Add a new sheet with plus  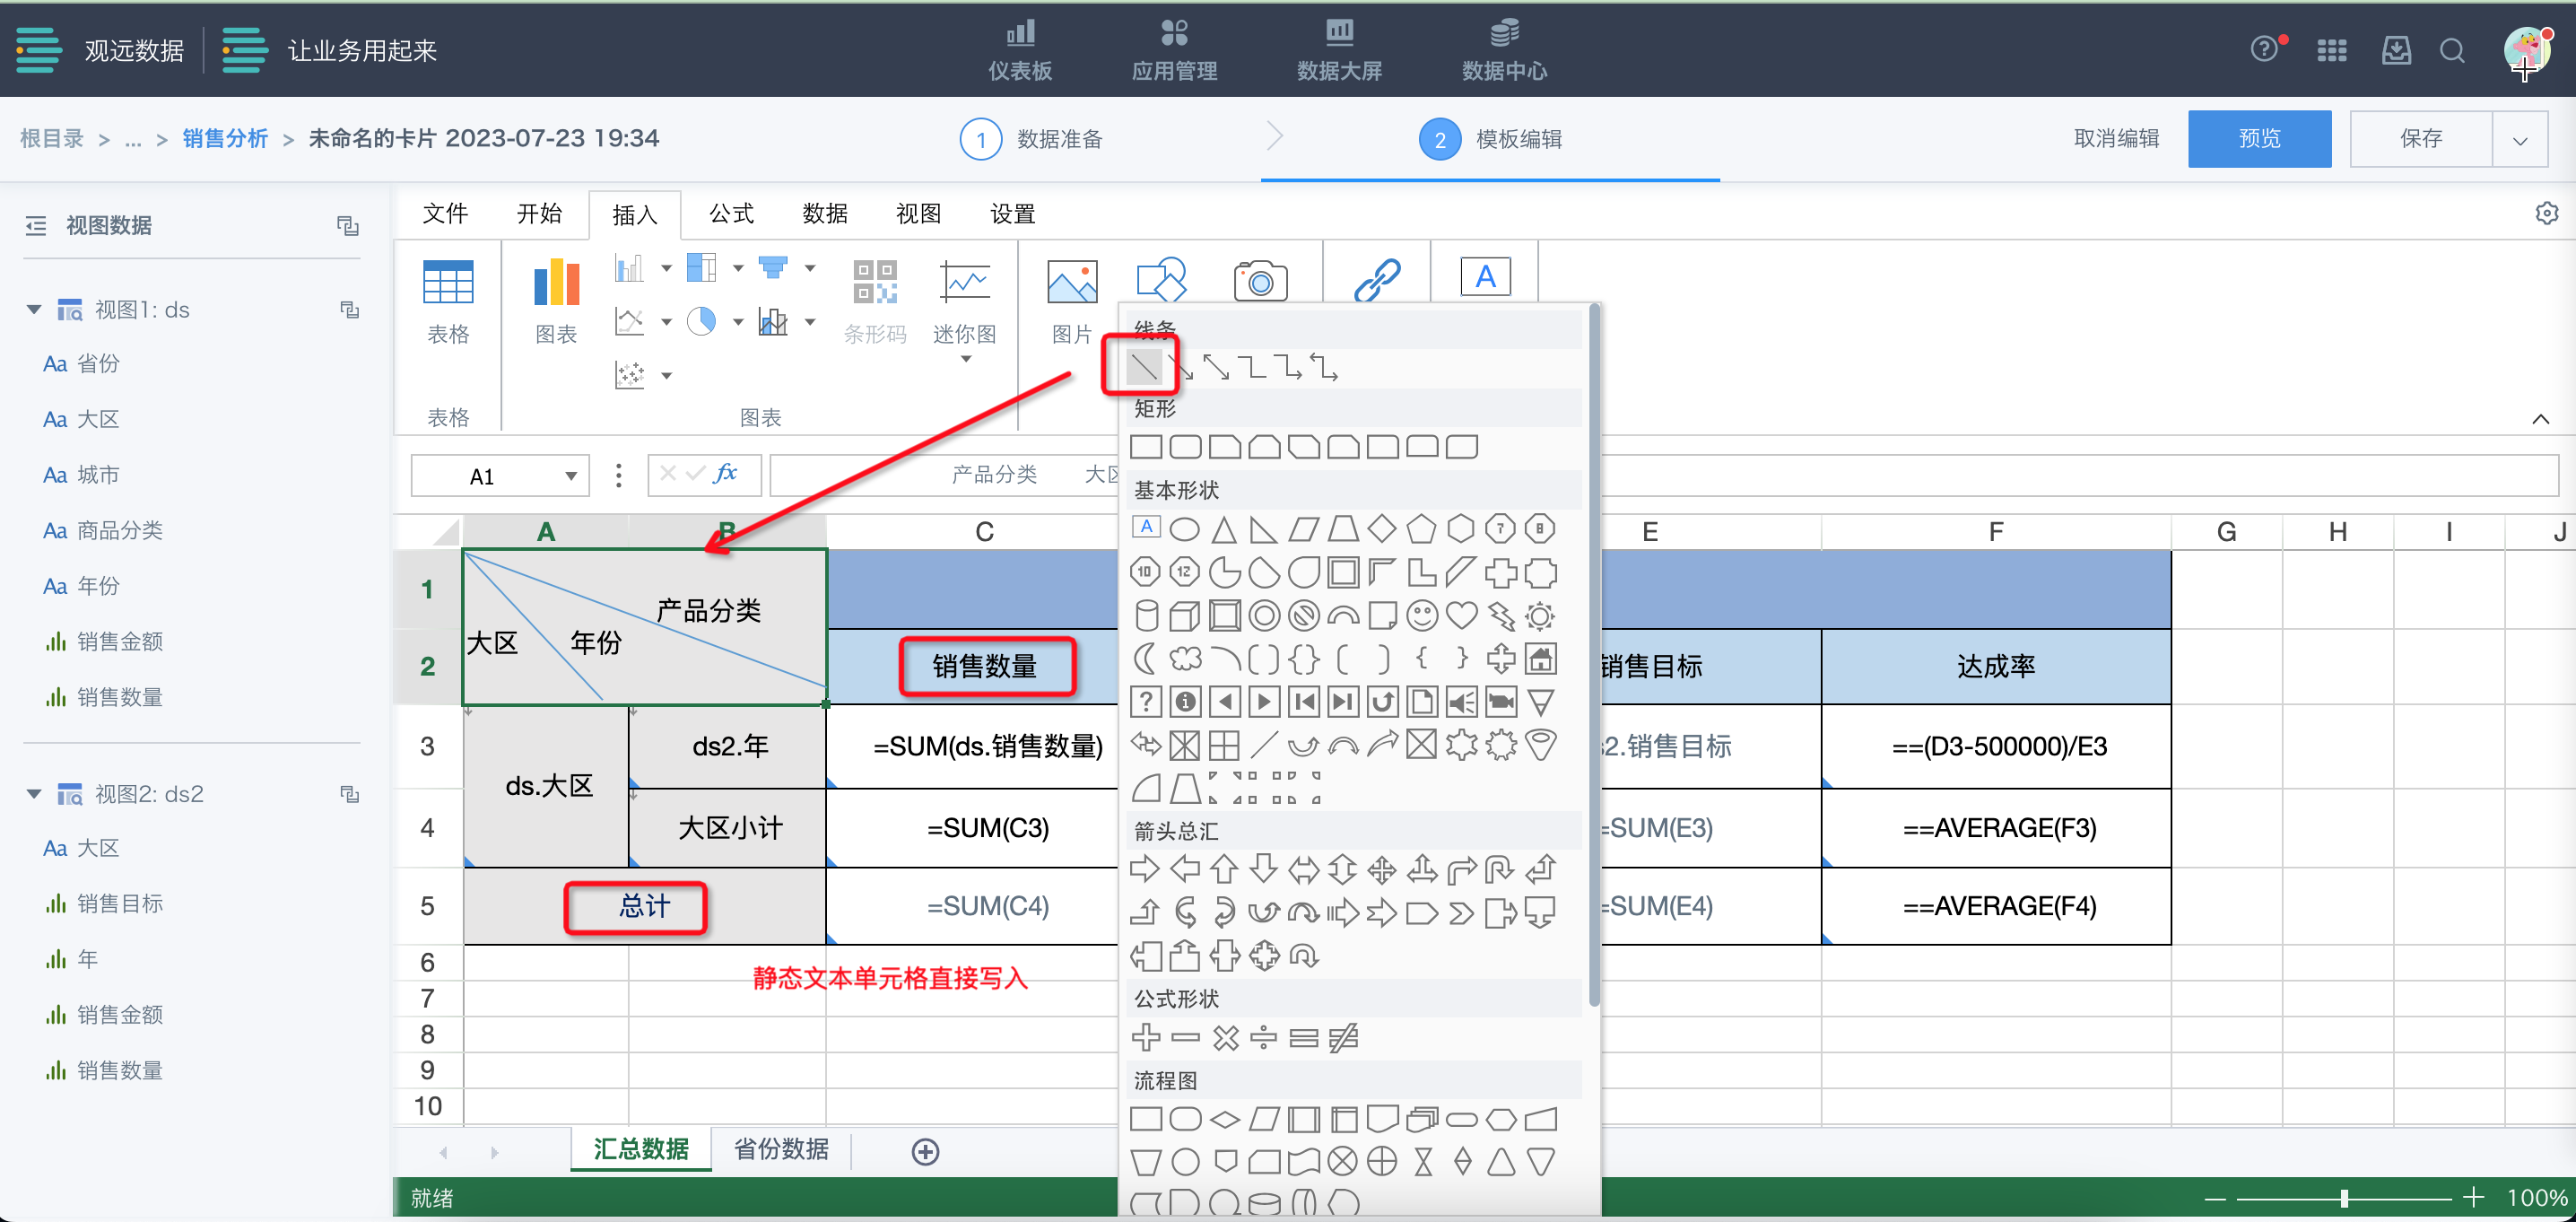pos(925,1151)
